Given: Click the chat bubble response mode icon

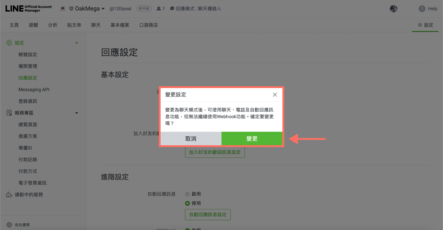Looking at the screenshot, I should tap(172, 8).
